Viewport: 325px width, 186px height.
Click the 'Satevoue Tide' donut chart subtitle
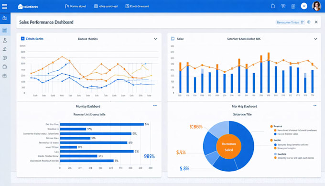tap(242, 114)
